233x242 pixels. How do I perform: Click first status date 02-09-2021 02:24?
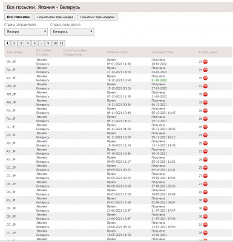119,178
